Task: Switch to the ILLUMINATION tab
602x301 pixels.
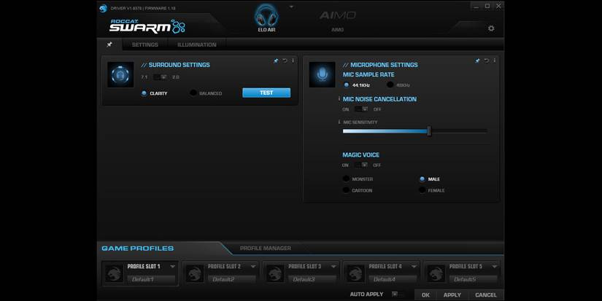Action: coord(196,45)
